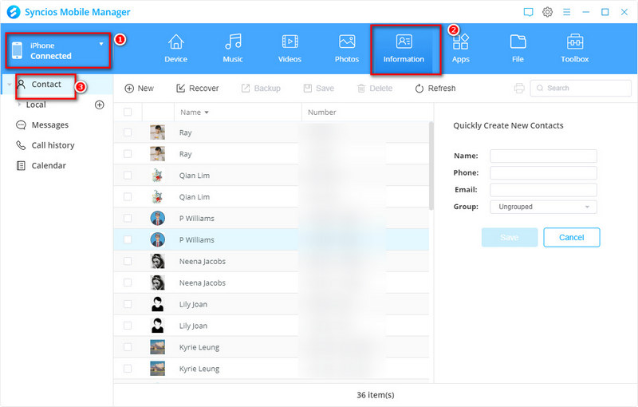
Task: Check the first P Williams checkbox
Action: 128,218
